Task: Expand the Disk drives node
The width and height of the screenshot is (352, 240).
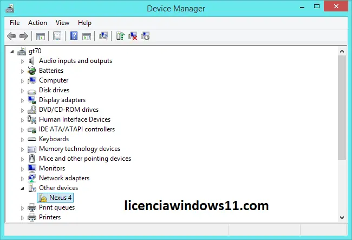Action: (x=22, y=91)
